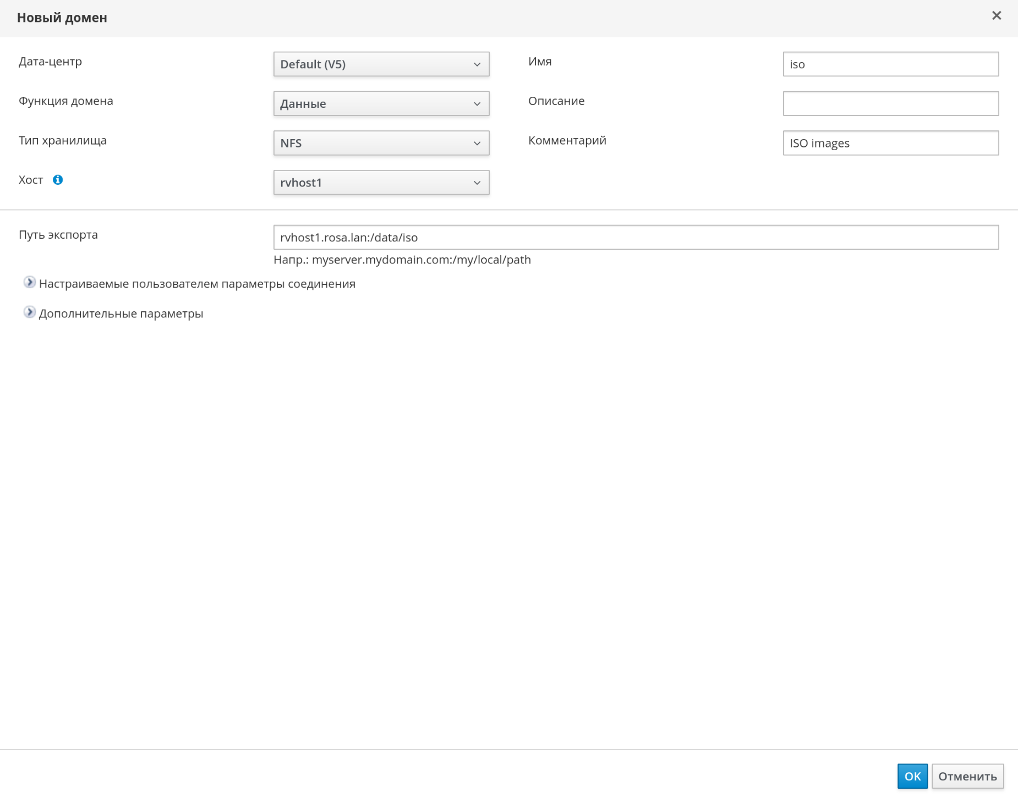Open the Хост dropdown showing rvhost1
The image size is (1018, 803).
click(x=381, y=183)
